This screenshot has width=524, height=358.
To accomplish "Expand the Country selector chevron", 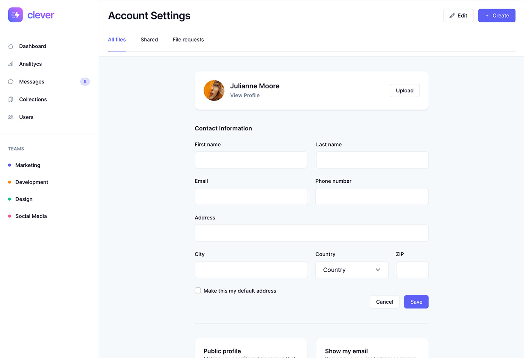I will 378,270.
